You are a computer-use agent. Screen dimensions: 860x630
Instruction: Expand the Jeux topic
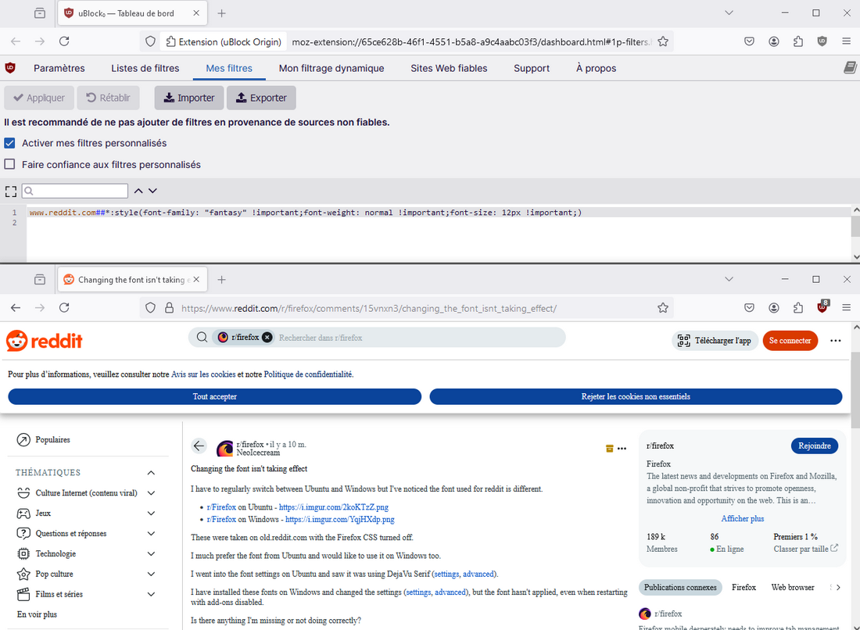pyautogui.click(x=151, y=514)
